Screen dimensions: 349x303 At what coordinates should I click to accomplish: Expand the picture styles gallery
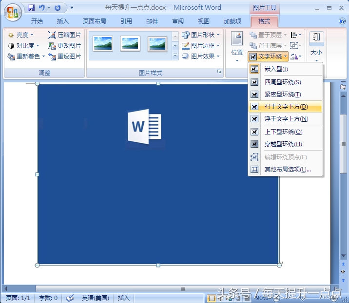coord(175,56)
